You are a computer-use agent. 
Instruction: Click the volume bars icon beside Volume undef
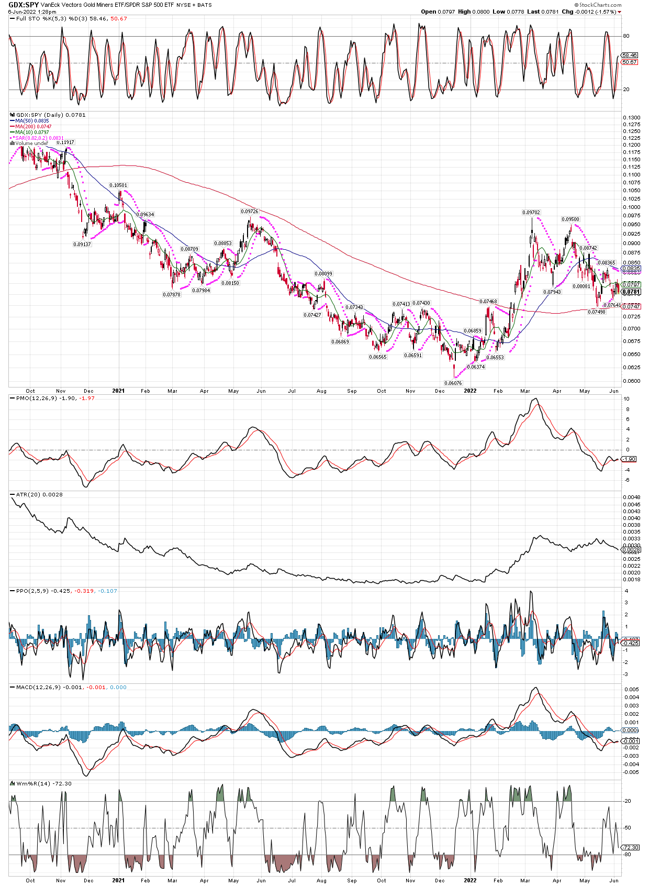click(13, 143)
